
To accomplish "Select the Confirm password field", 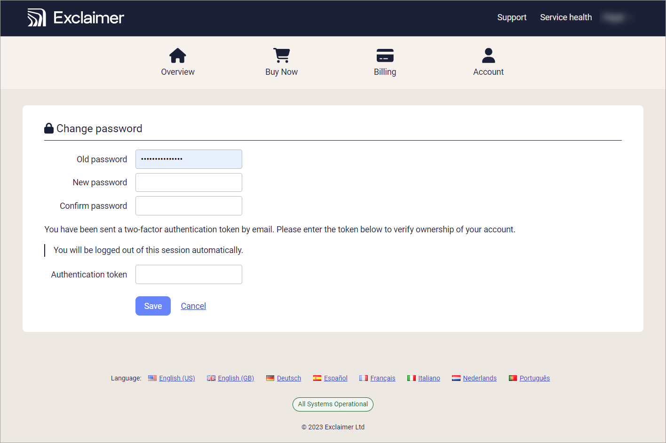I will pos(189,206).
